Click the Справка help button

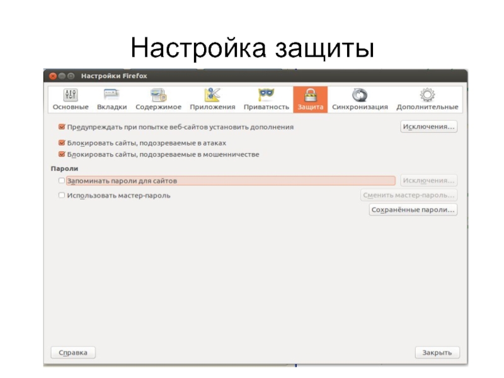[x=72, y=352]
